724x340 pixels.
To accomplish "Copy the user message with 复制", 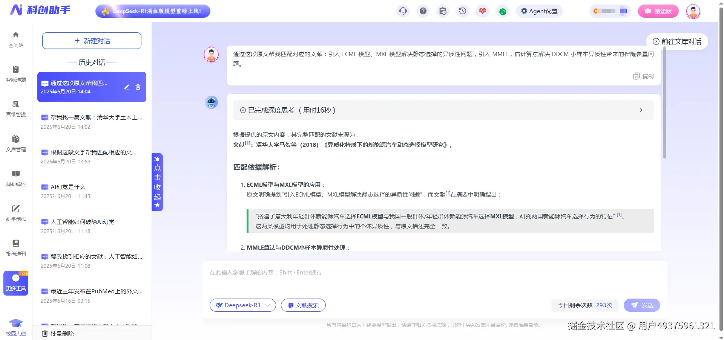I will click(644, 76).
